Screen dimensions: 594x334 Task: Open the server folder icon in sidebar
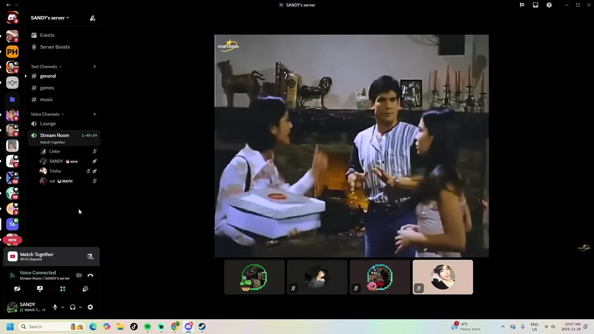12,99
